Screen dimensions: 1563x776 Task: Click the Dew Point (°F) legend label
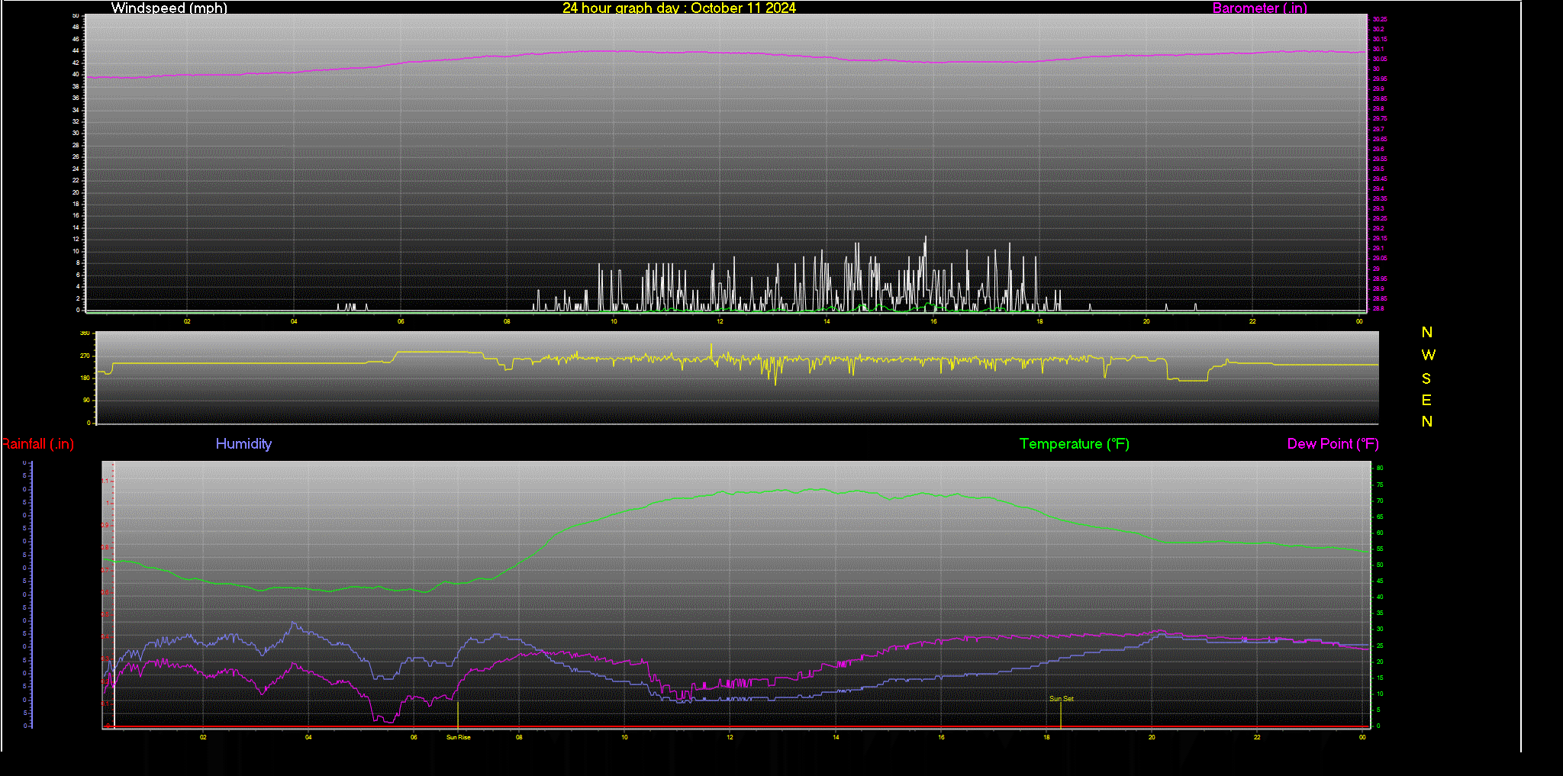(x=1333, y=443)
